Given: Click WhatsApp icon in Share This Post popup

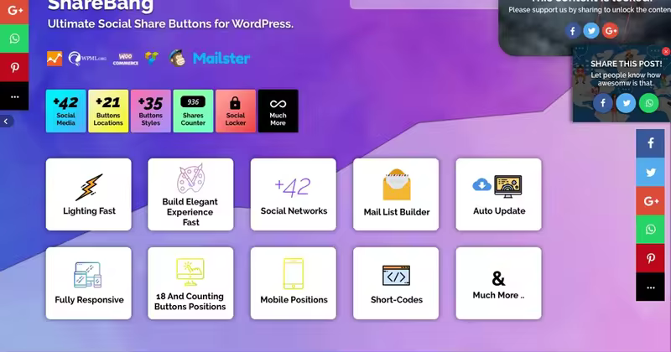Looking at the screenshot, I should click(x=649, y=103).
